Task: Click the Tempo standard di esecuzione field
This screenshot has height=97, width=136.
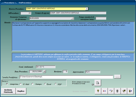Action: pyautogui.click(x=101, y=18)
